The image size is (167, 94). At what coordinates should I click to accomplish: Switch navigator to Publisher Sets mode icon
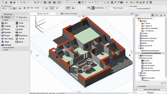tap(165, 15)
